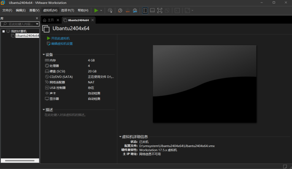This screenshot has width=292, height=169.
Task: Collapse the 描述 section
Action: click(44, 110)
